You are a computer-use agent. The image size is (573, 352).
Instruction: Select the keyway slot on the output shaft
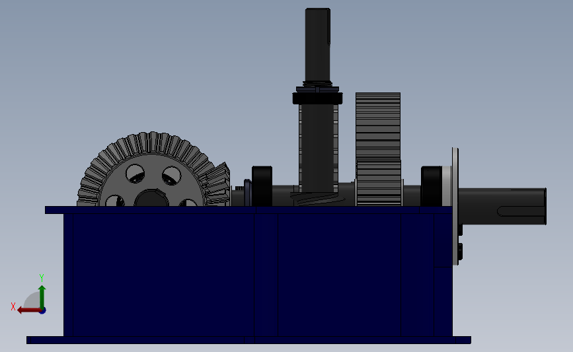click(521, 211)
